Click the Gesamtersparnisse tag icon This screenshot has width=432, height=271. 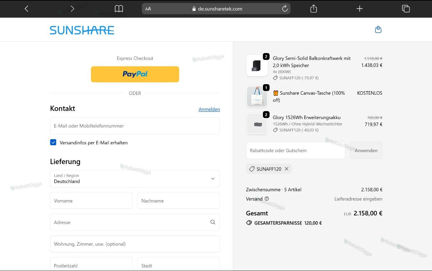(x=249, y=223)
